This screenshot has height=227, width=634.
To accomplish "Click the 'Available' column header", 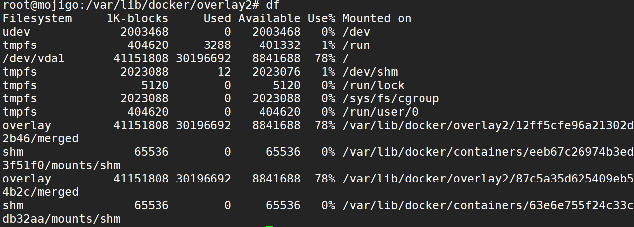I will (269, 19).
